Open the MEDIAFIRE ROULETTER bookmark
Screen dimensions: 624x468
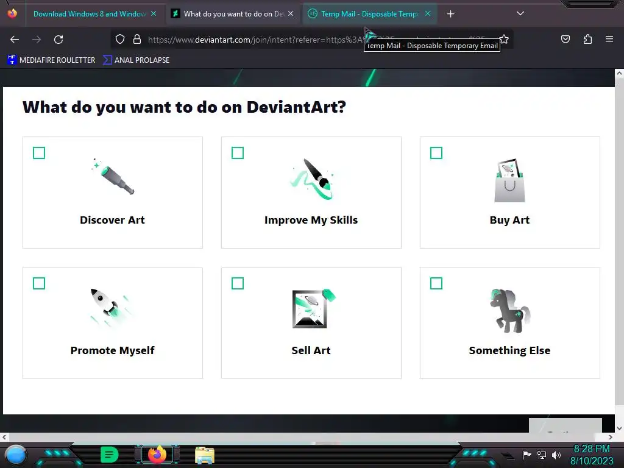coord(51,60)
